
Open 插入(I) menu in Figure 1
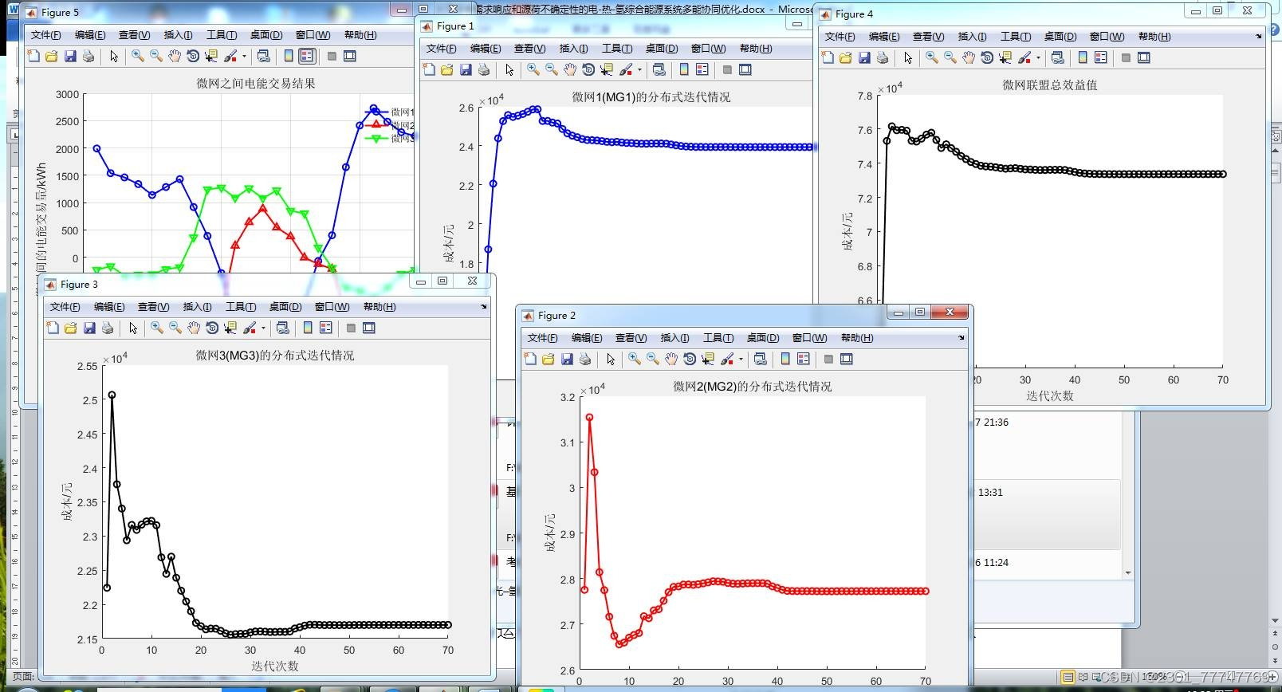pyautogui.click(x=574, y=49)
